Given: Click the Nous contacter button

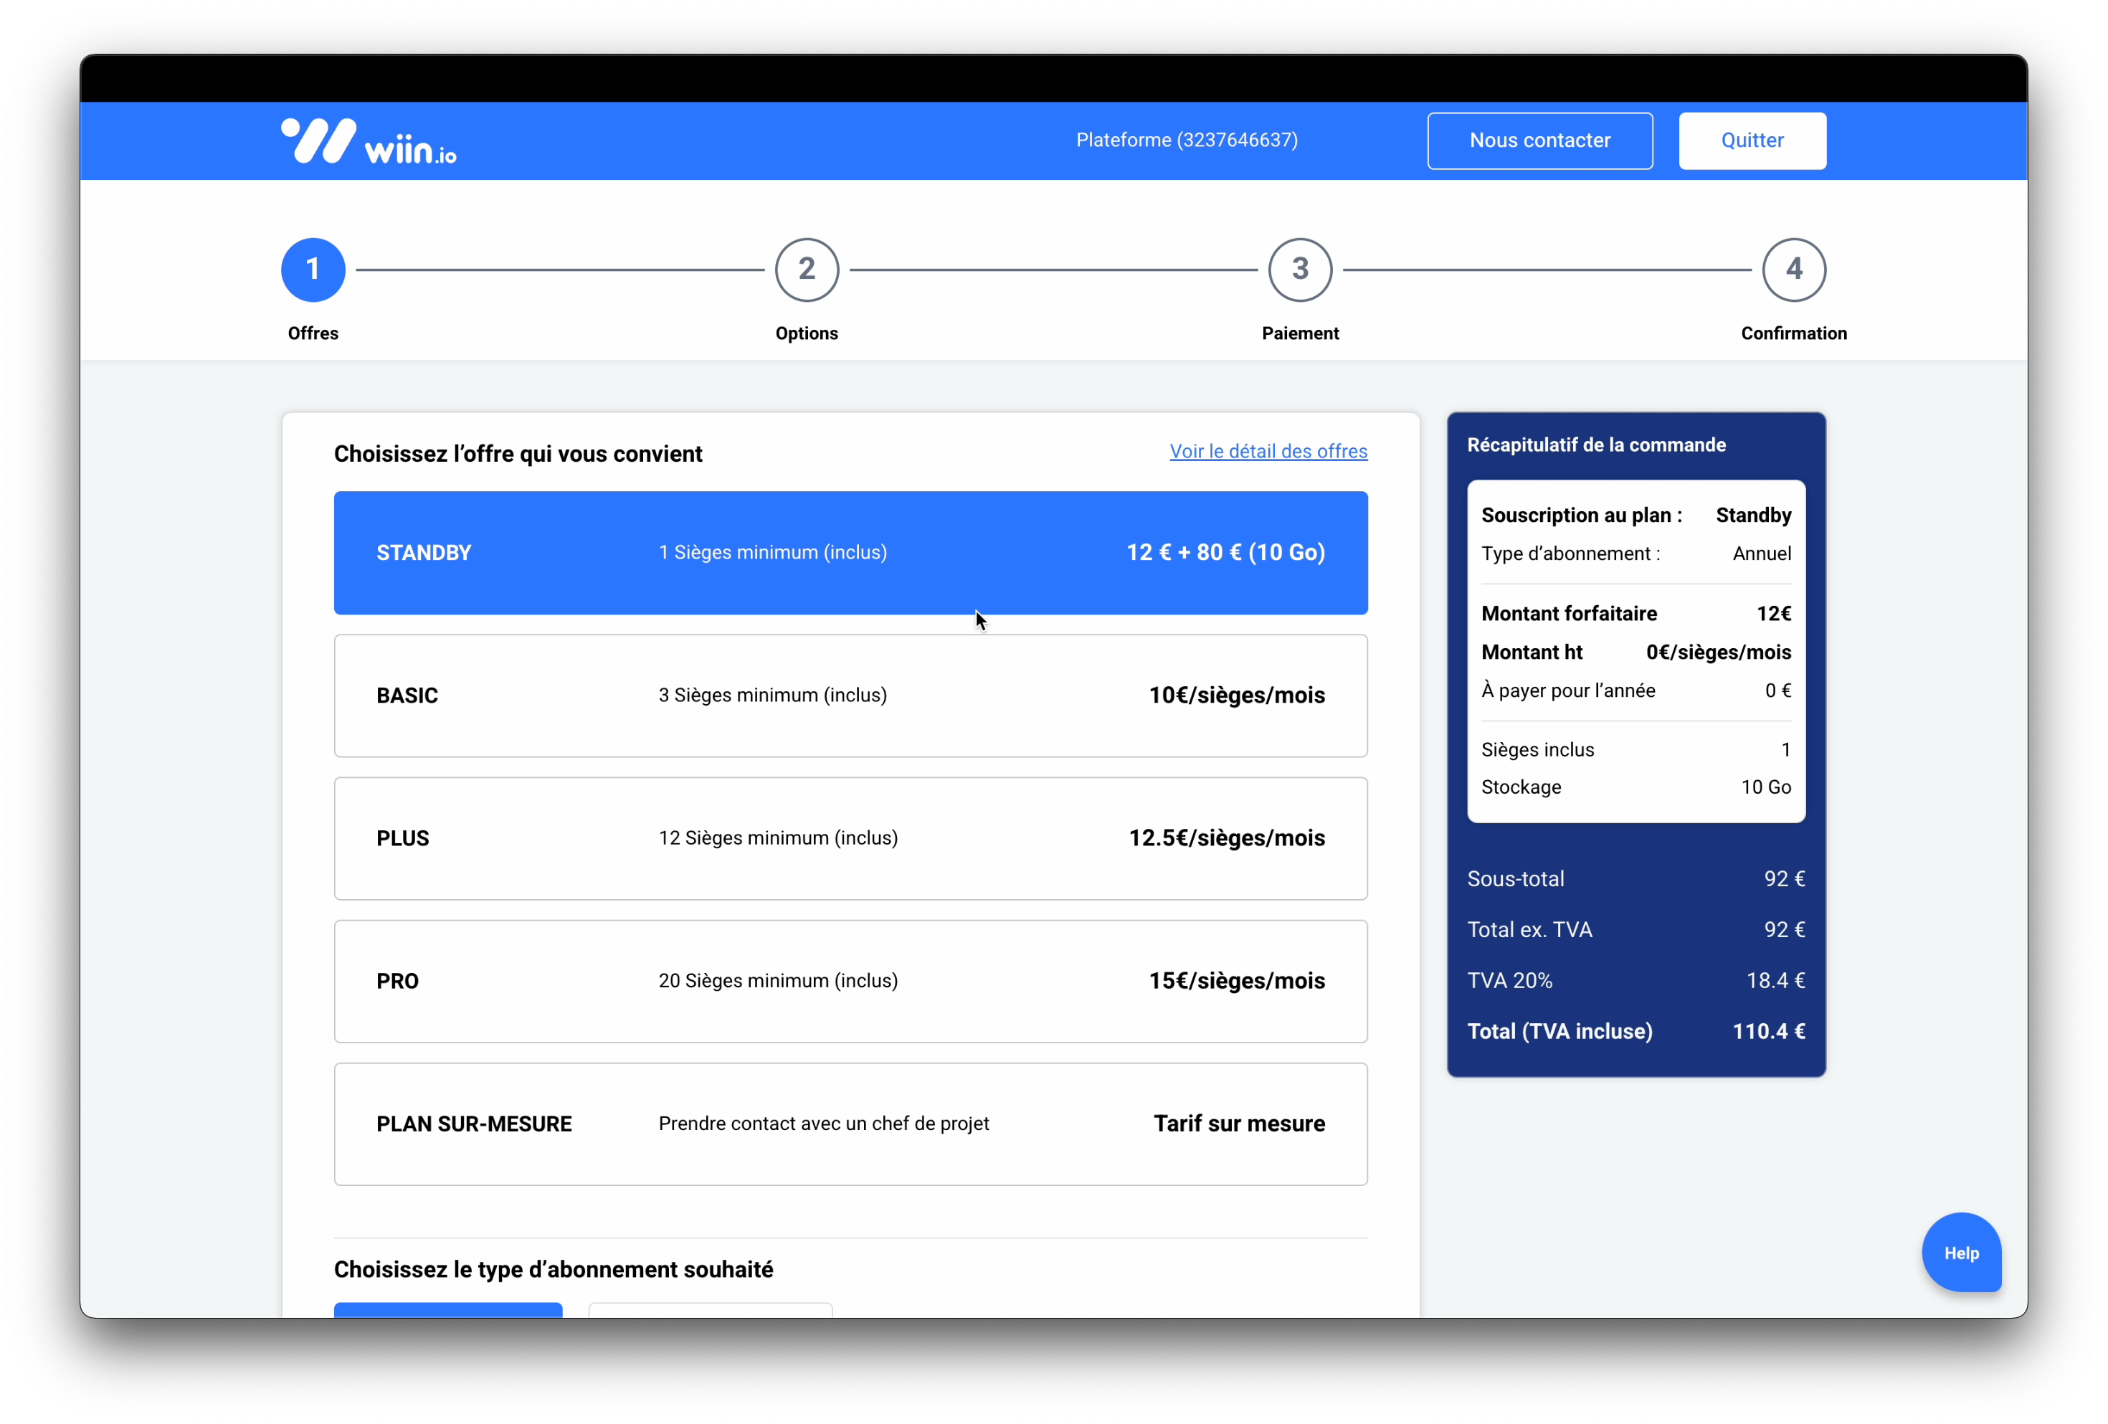Looking at the screenshot, I should (x=1539, y=141).
